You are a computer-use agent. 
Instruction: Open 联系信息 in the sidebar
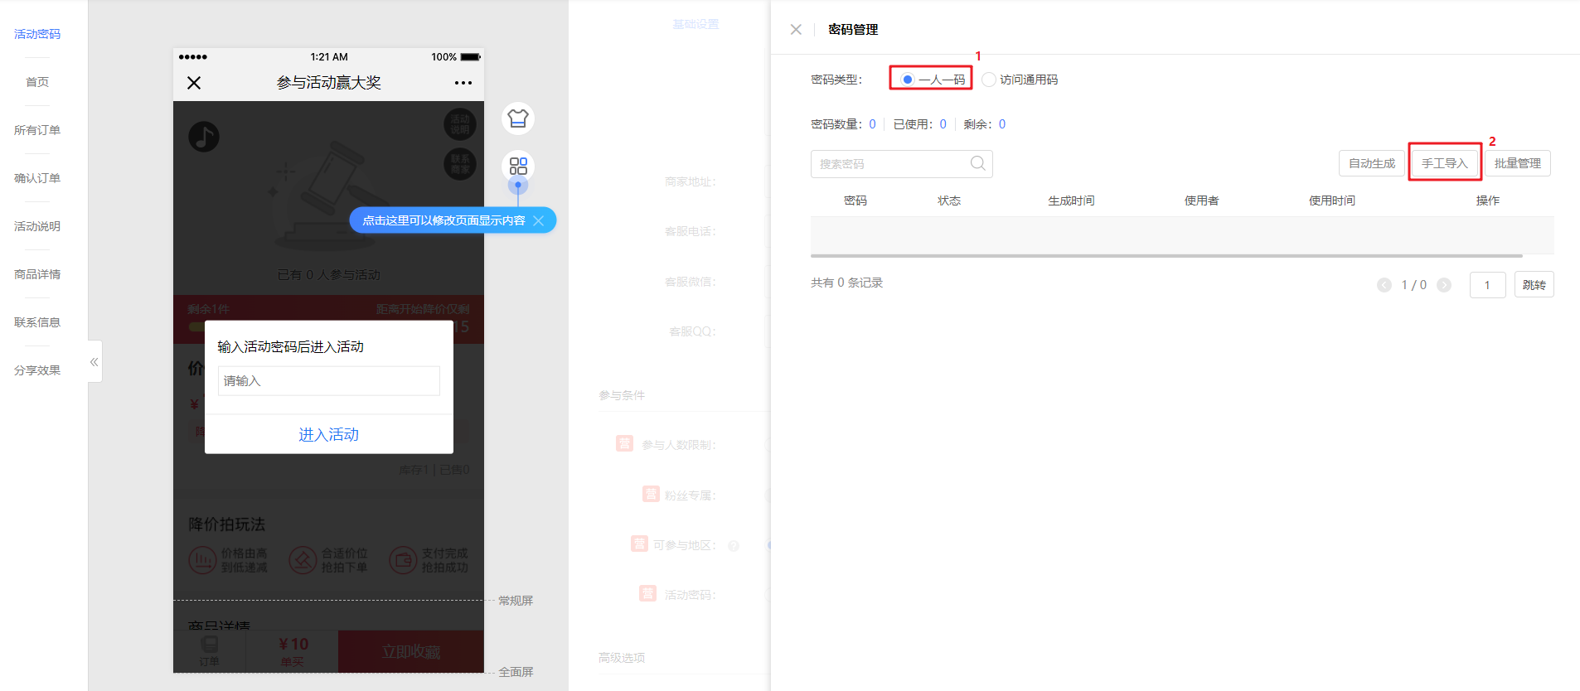coord(37,322)
